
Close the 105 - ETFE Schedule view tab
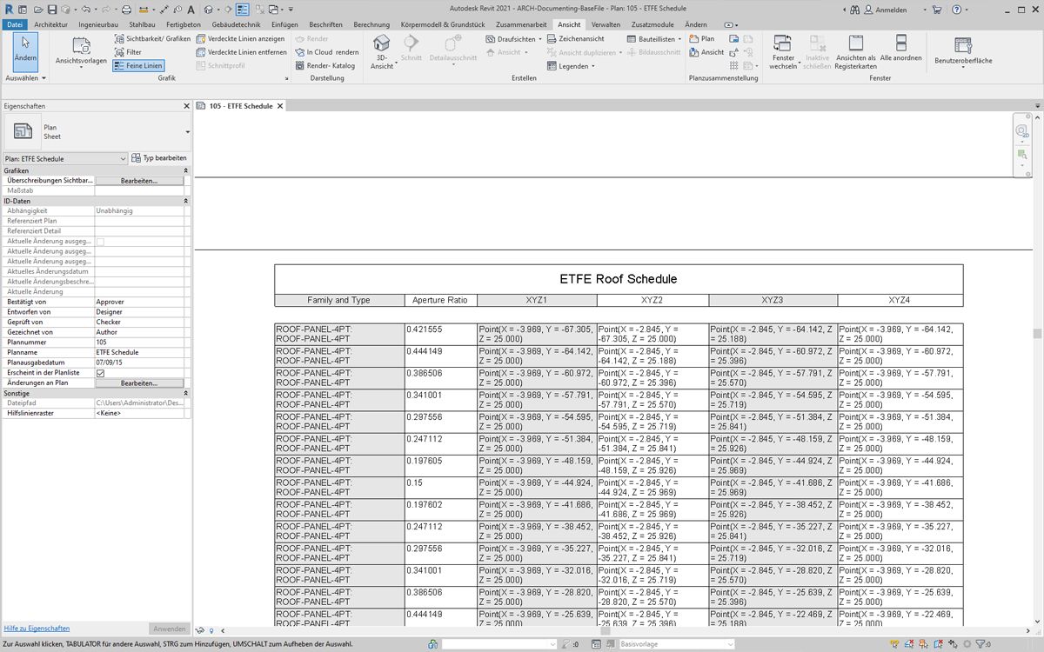tap(280, 106)
